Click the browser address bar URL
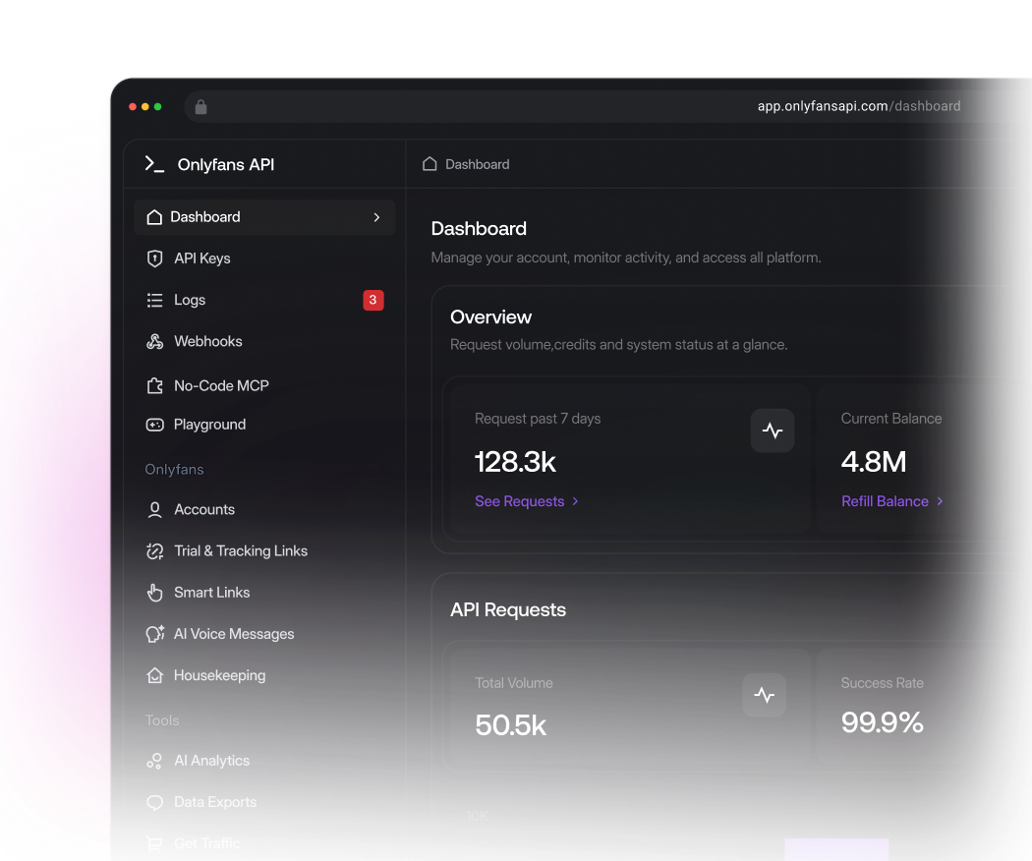The image size is (1032, 861). pyautogui.click(x=859, y=106)
